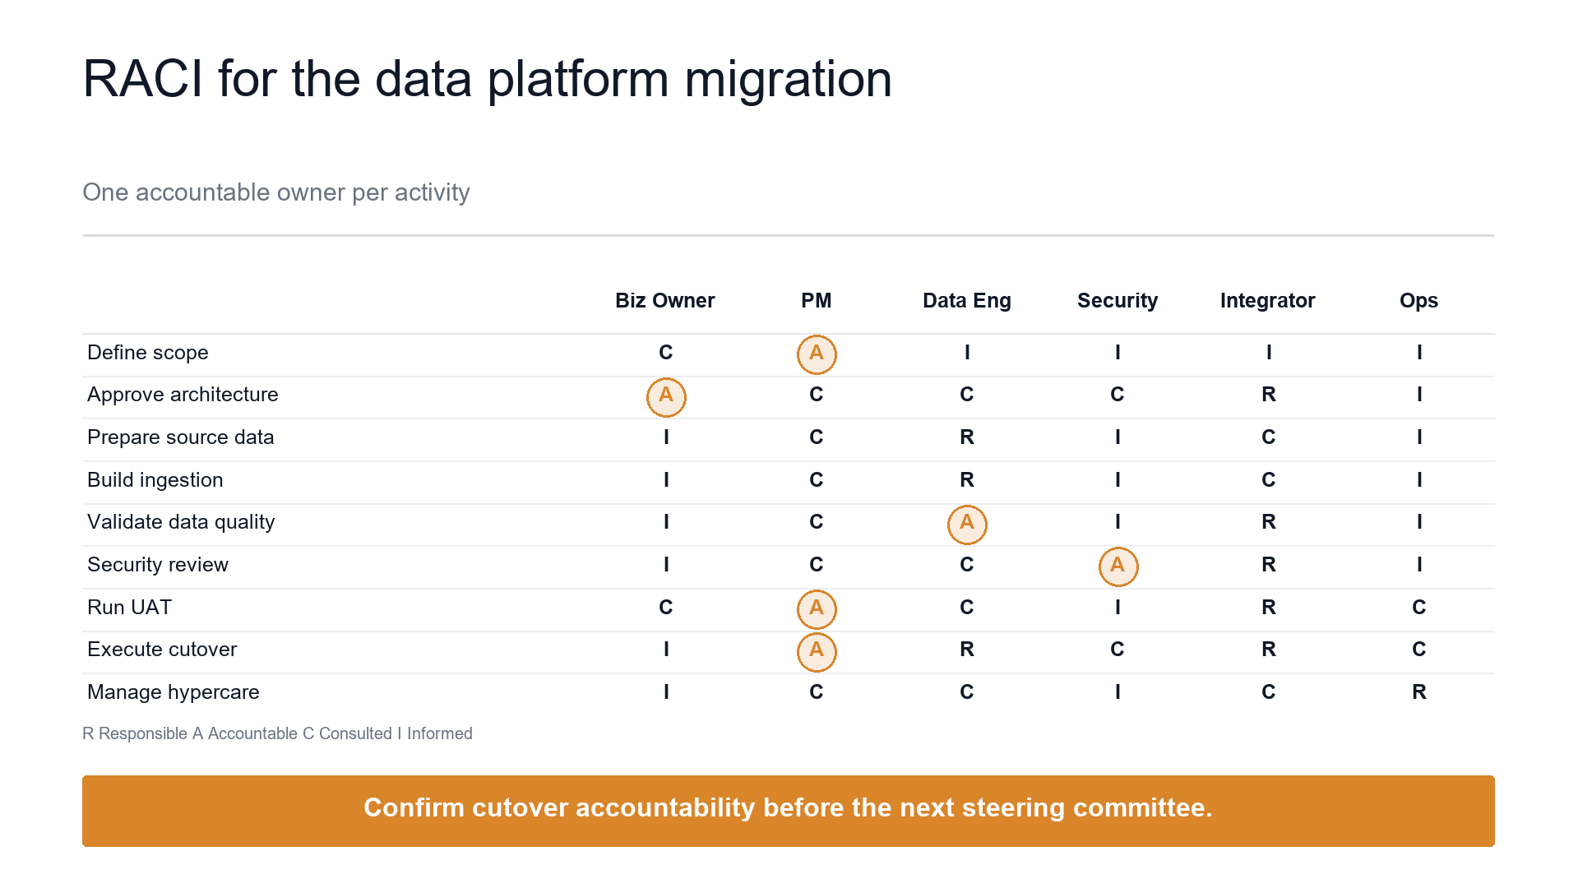This screenshot has width=1578, height=888.
Task: Click the 'Security review' row label
Action: (158, 565)
